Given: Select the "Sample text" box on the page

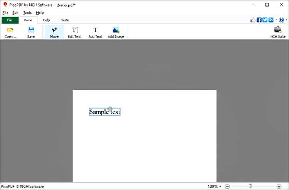Looking at the screenshot, I should point(105,112).
